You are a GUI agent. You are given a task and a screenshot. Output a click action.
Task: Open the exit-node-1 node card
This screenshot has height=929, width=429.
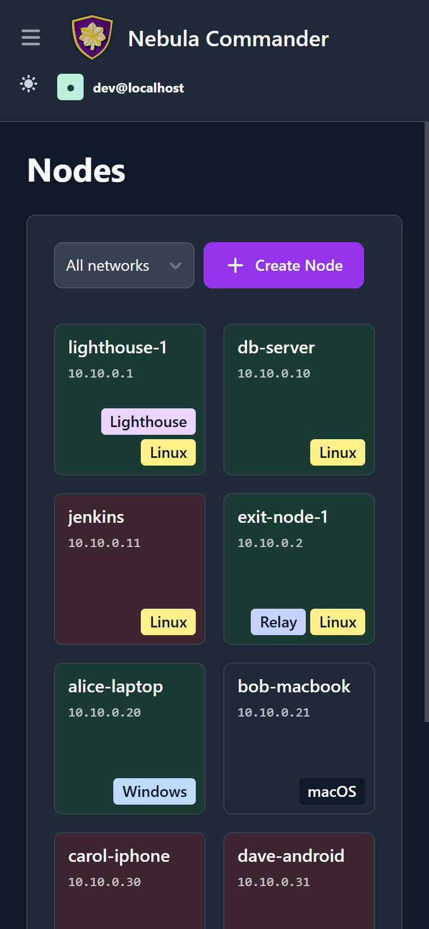click(299, 569)
